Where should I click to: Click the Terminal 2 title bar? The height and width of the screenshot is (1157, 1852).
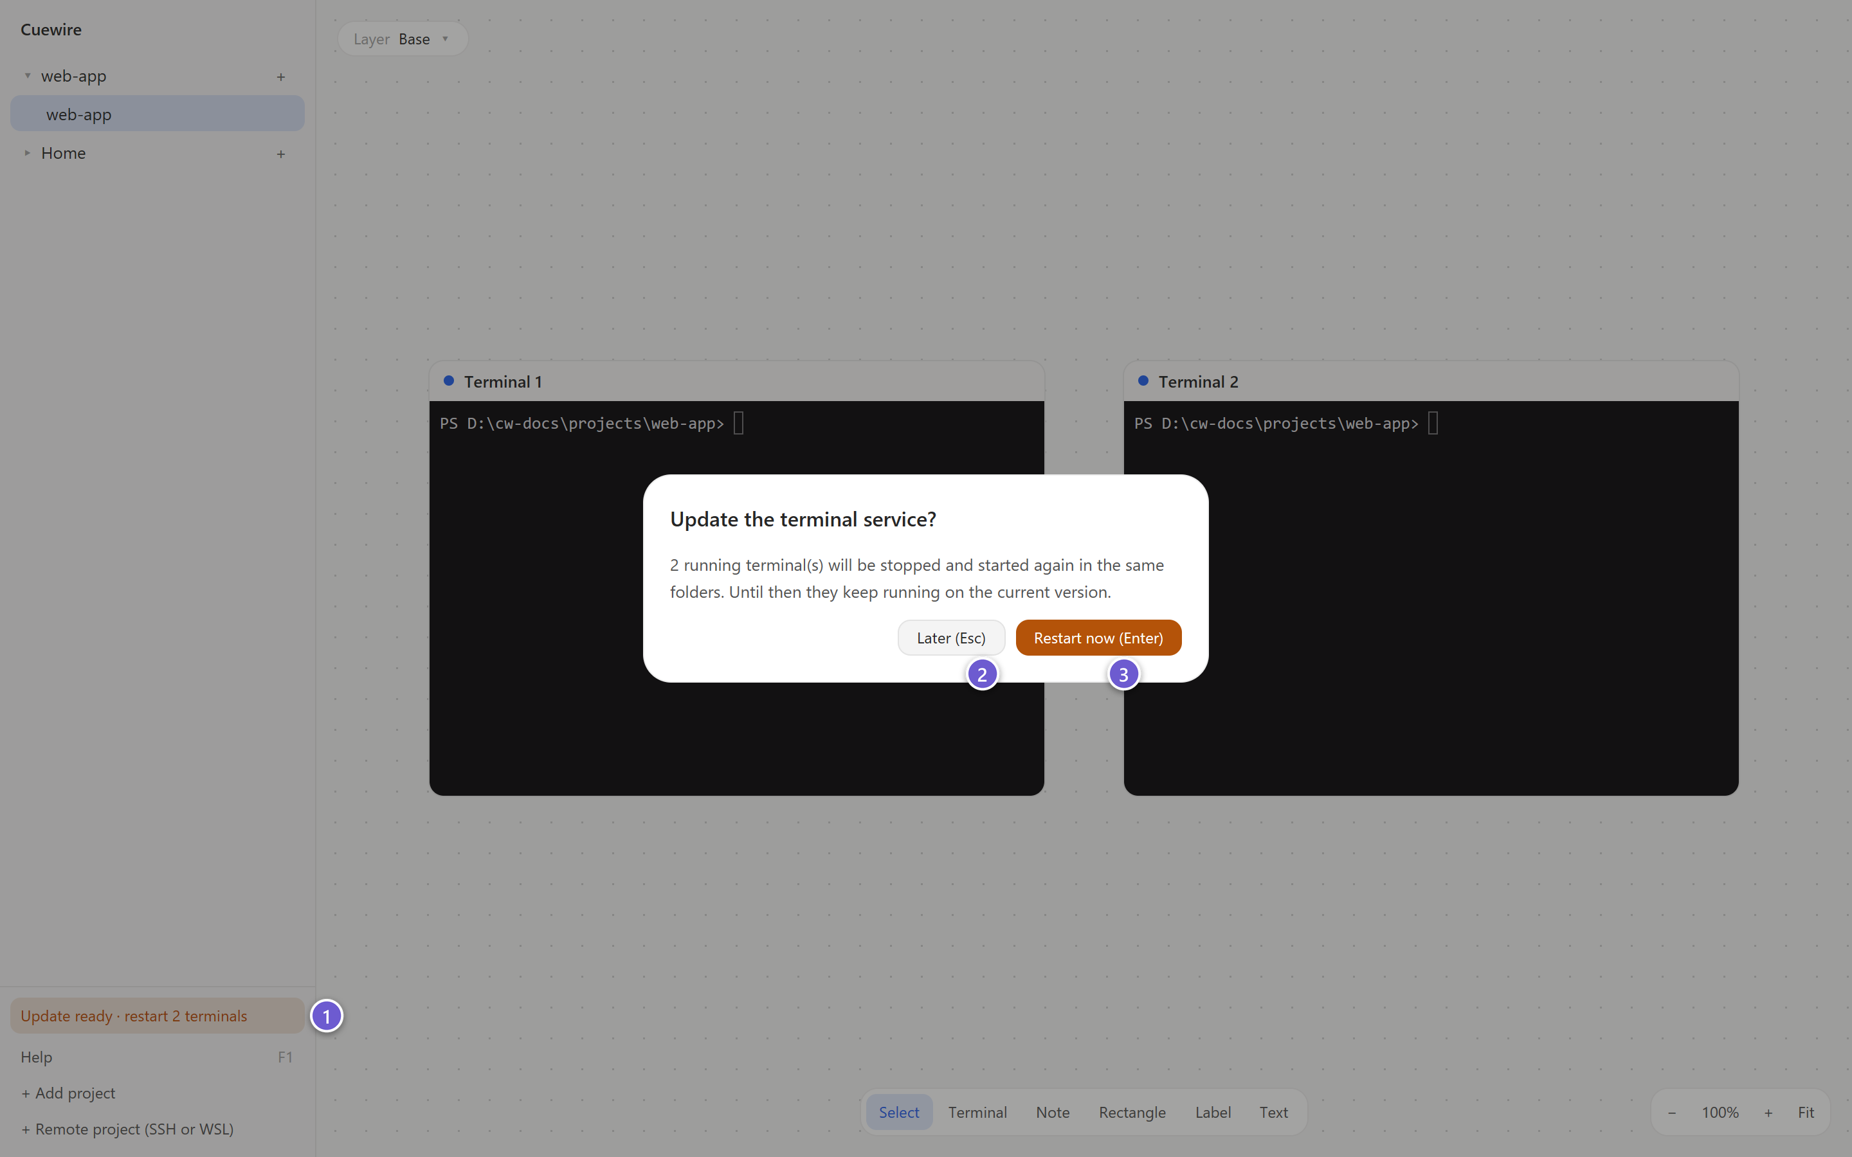coord(1430,381)
